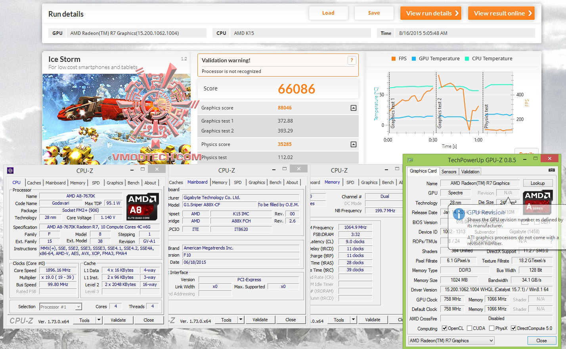Collapse the Physics score section
This screenshot has height=349, width=566.
pos(354,144)
